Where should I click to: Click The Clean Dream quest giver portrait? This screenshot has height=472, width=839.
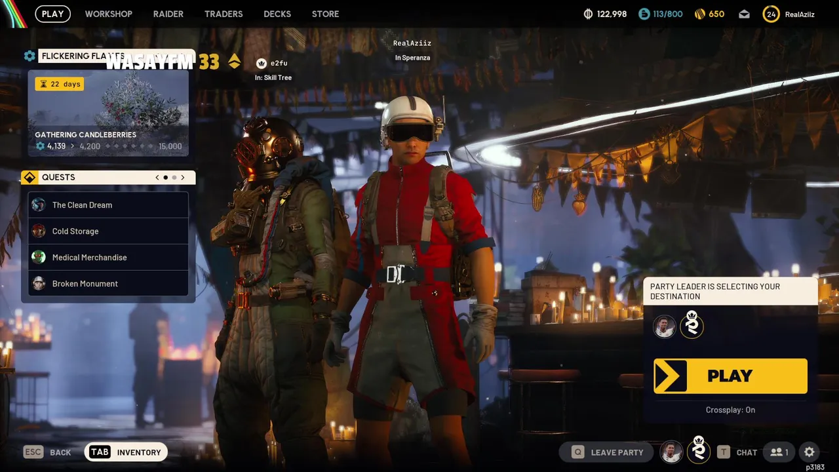(x=39, y=205)
